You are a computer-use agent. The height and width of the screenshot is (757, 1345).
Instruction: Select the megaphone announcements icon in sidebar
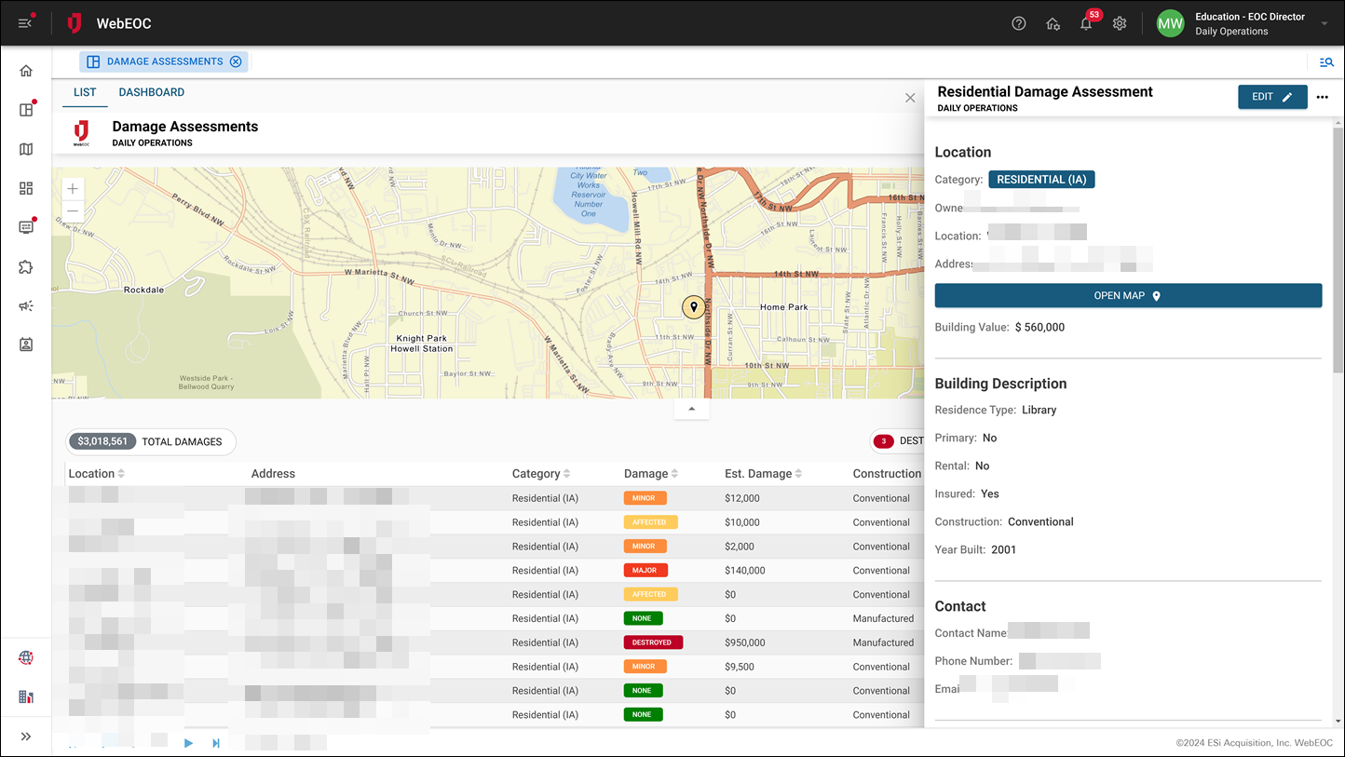pyautogui.click(x=25, y=305)
